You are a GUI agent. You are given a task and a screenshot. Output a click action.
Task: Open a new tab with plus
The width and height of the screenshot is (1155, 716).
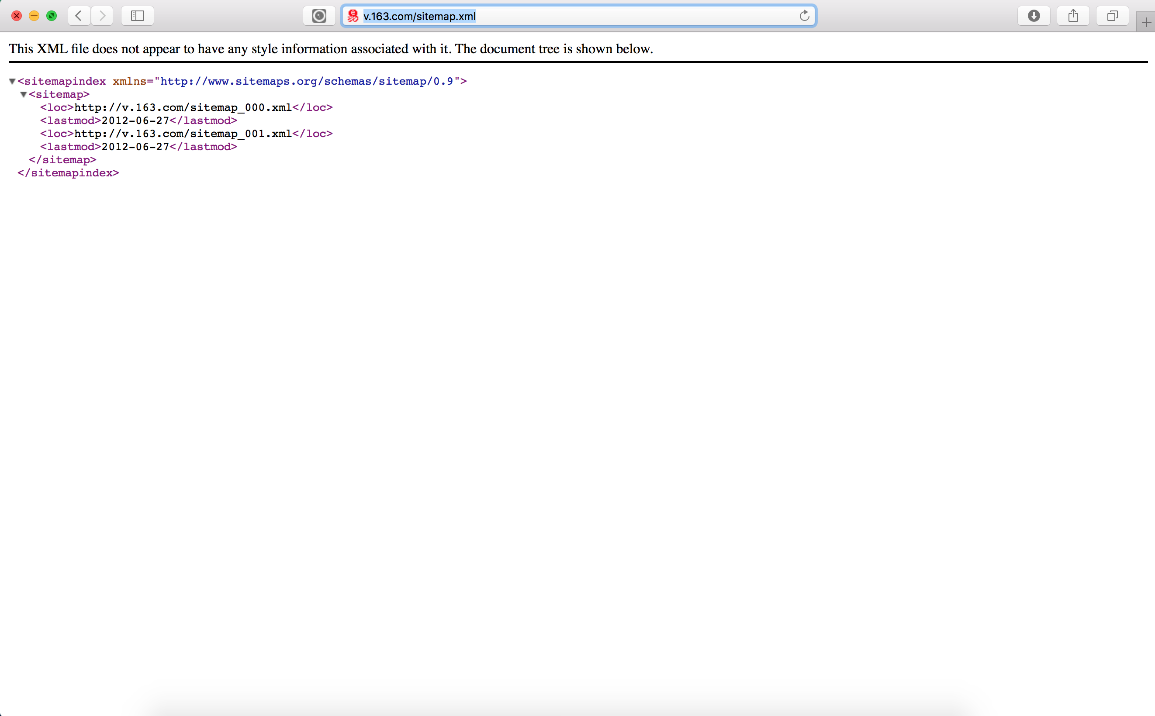point(1146,22)
